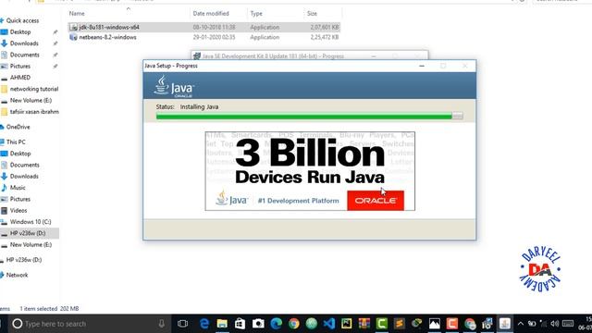Open pinned Documents under Quick access
The width and height of the screenshot is (592, 333).
(x=25, y=55)
